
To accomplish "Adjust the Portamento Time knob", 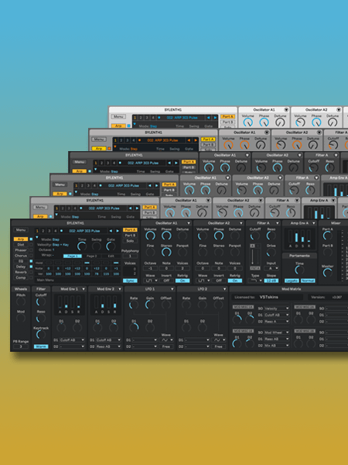I will coord(299,270).
